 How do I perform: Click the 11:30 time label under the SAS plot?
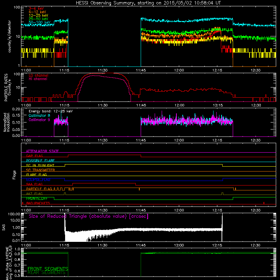point(103,245)
